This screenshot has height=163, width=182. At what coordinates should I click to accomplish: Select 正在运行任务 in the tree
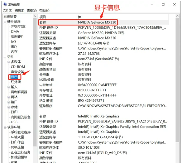point(21,152)
